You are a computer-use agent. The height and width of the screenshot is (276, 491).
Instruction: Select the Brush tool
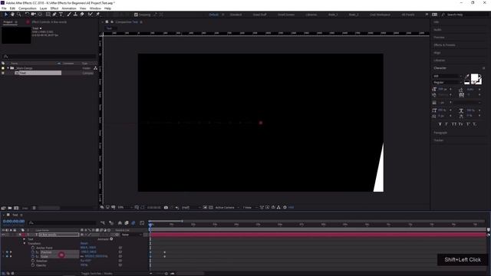[x=69, y=15]
